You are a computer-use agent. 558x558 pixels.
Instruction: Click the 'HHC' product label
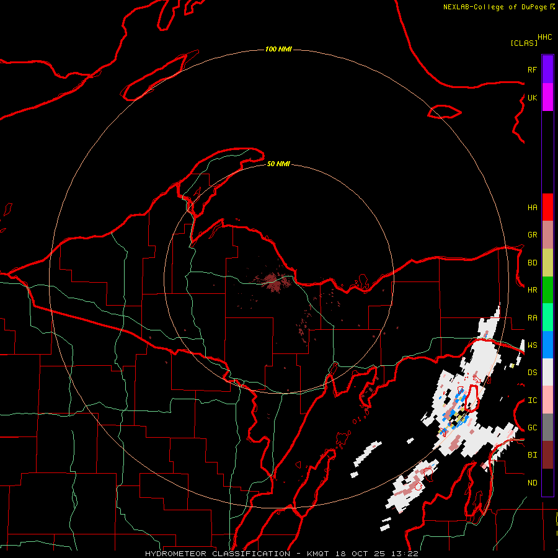tap(544, 37)
